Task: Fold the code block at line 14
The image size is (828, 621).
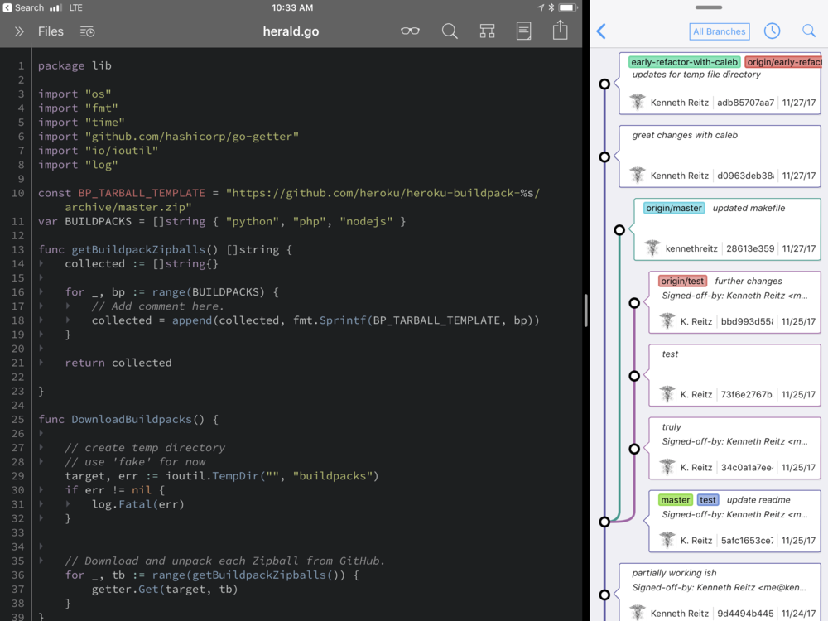Action: click(x=43, y=264)
